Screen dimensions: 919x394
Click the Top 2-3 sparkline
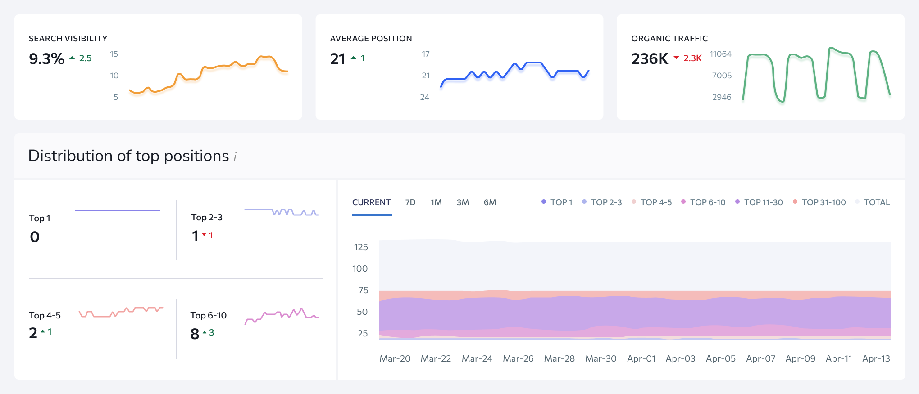coord(282,212)
